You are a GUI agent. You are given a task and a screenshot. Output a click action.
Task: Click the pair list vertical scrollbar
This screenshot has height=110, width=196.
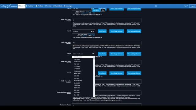click(94, 77)
